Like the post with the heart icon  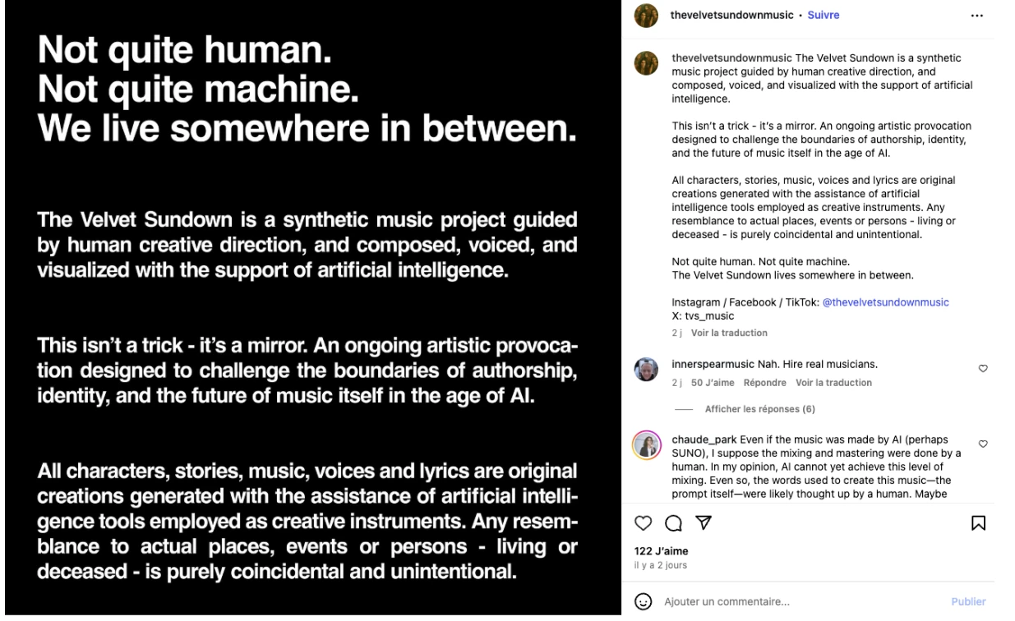[643, 523]
